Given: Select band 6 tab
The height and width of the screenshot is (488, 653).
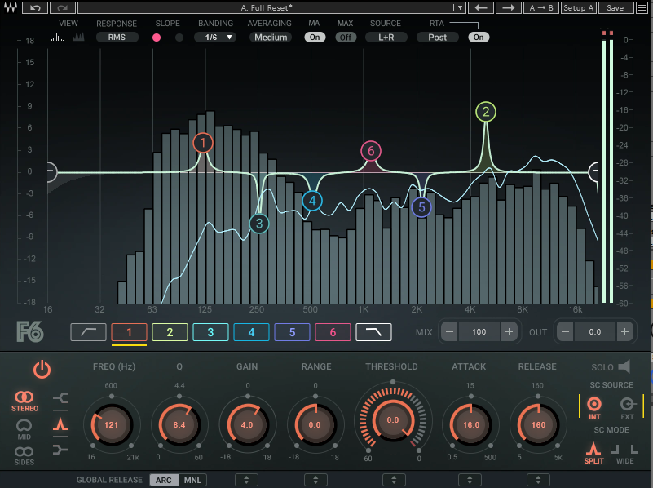Looking at the screenshot, I should point(333,331).
